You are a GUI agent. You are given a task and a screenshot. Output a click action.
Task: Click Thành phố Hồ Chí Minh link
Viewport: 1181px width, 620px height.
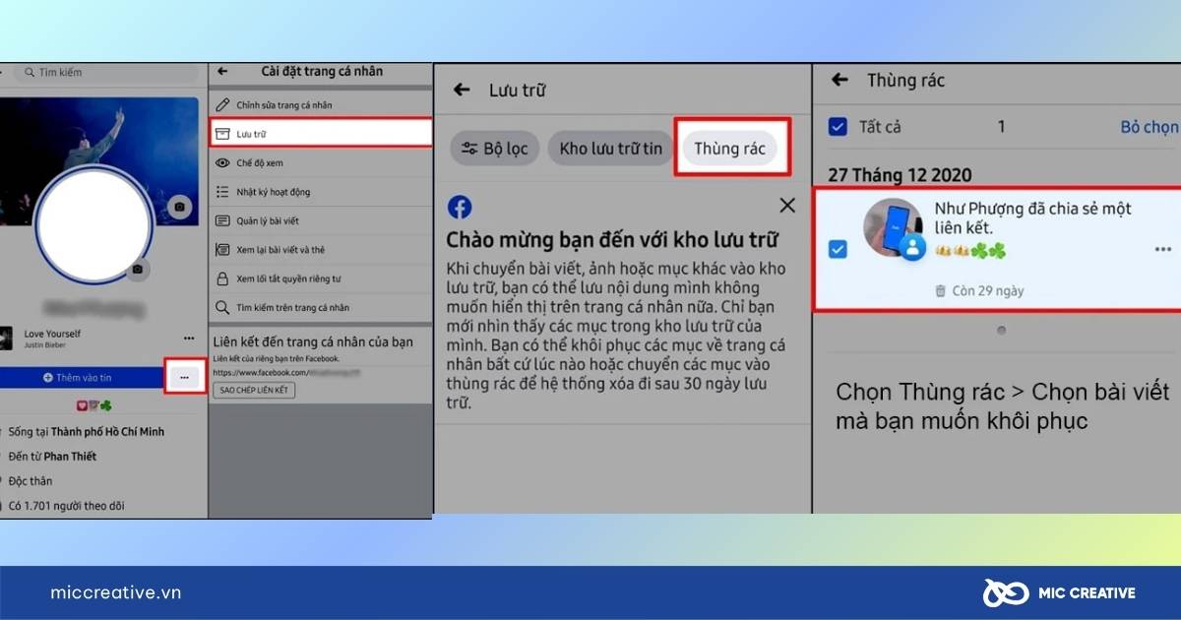tap(107, 432)
